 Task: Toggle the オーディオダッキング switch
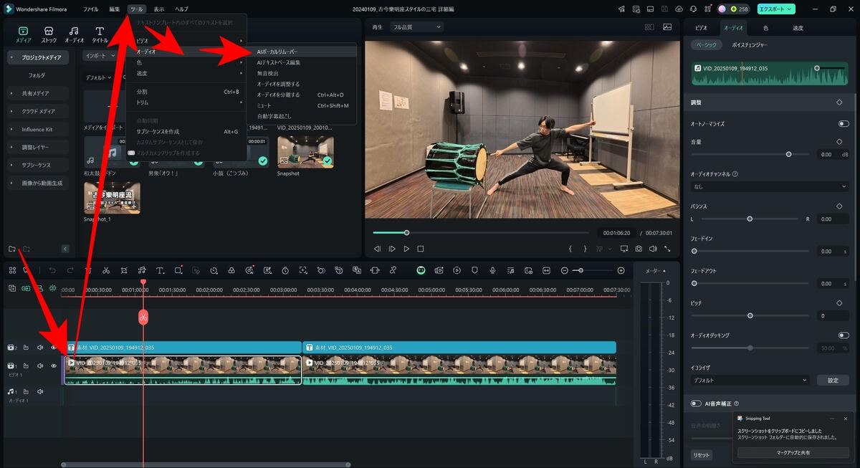(844, 335)
